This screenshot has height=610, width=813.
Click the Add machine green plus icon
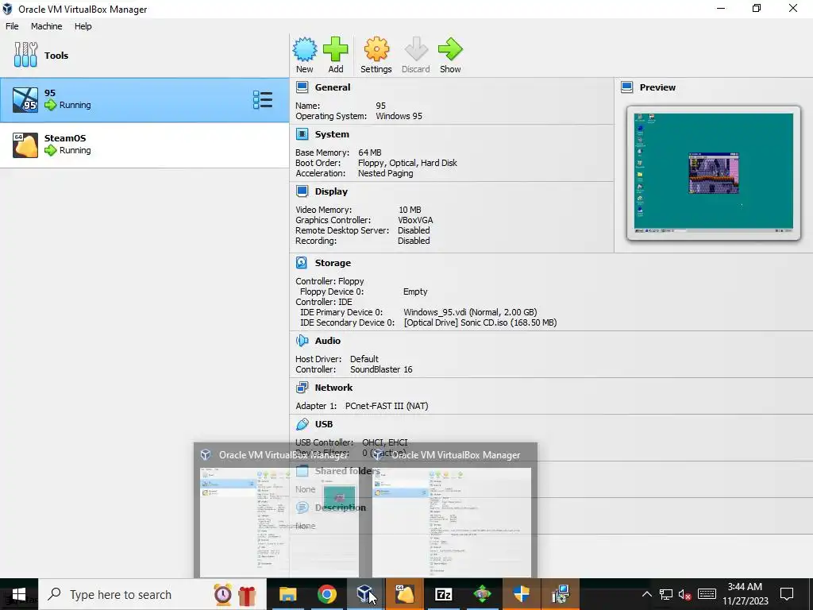tap(336, 49)
